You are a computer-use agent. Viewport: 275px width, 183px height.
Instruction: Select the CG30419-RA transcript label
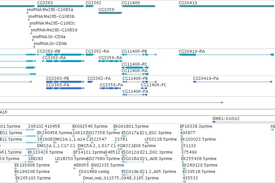(x=192, y=51)
